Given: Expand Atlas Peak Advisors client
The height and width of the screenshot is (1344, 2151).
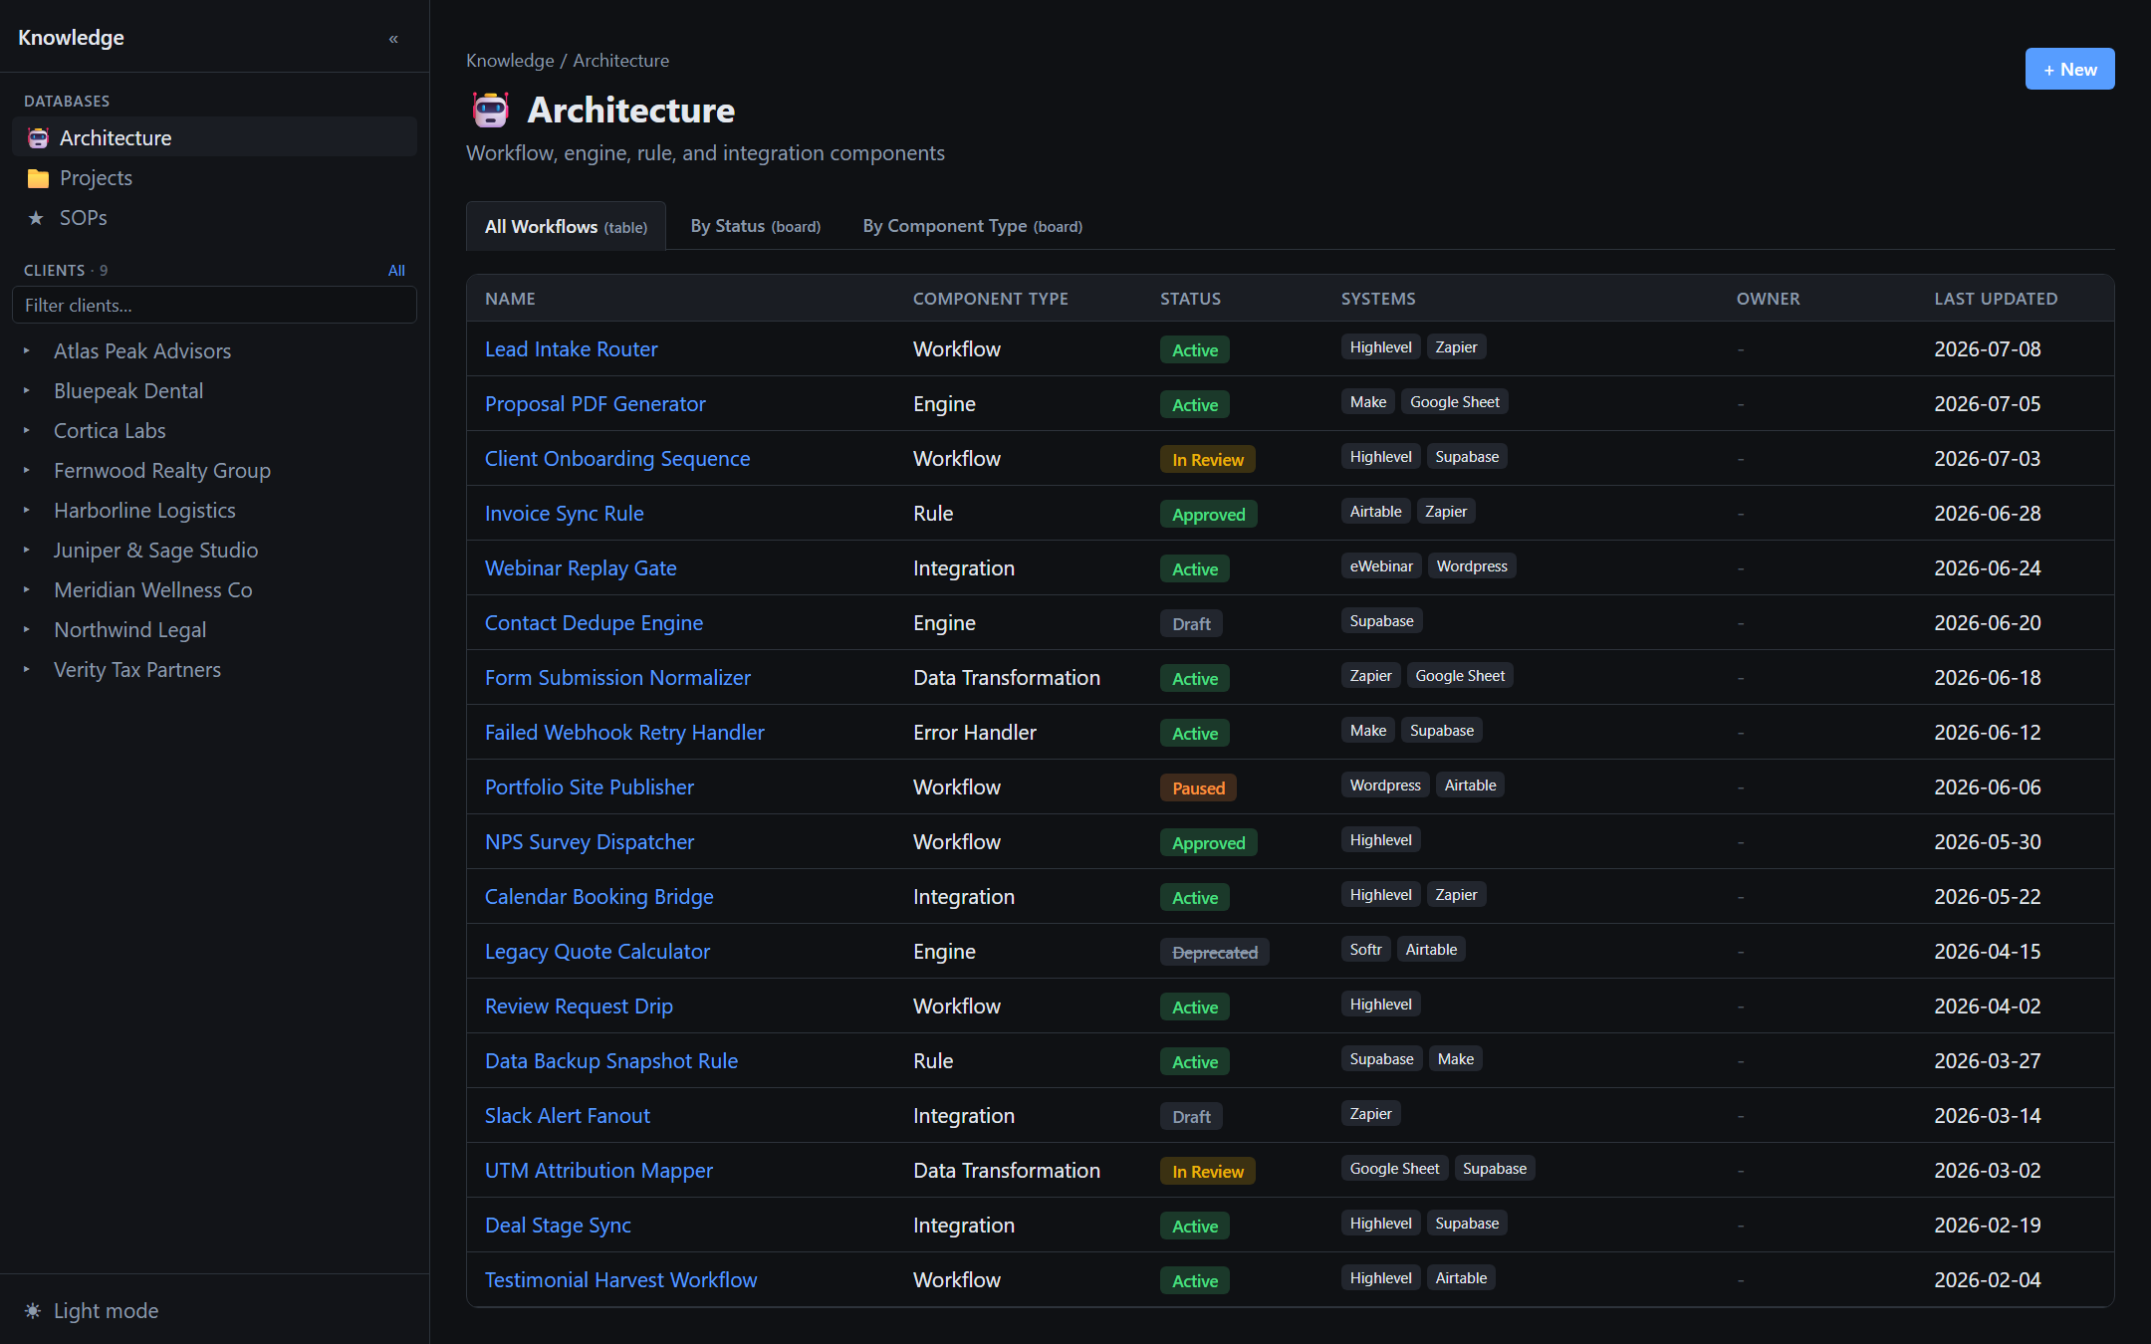Looking at the screenshot, I should [x=27, y=351].
